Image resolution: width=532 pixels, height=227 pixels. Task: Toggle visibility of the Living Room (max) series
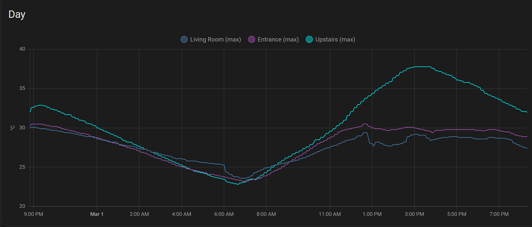[210, 39]
